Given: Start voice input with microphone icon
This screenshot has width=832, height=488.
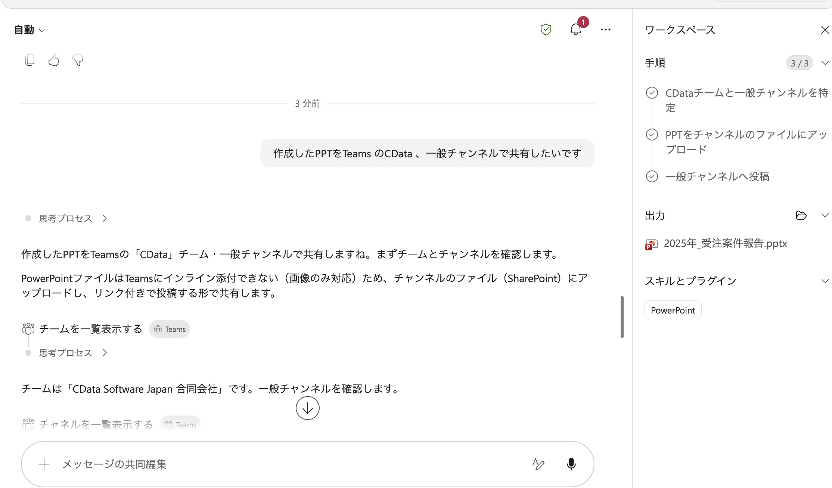Looking at the screenshot, I should [571, 464].
